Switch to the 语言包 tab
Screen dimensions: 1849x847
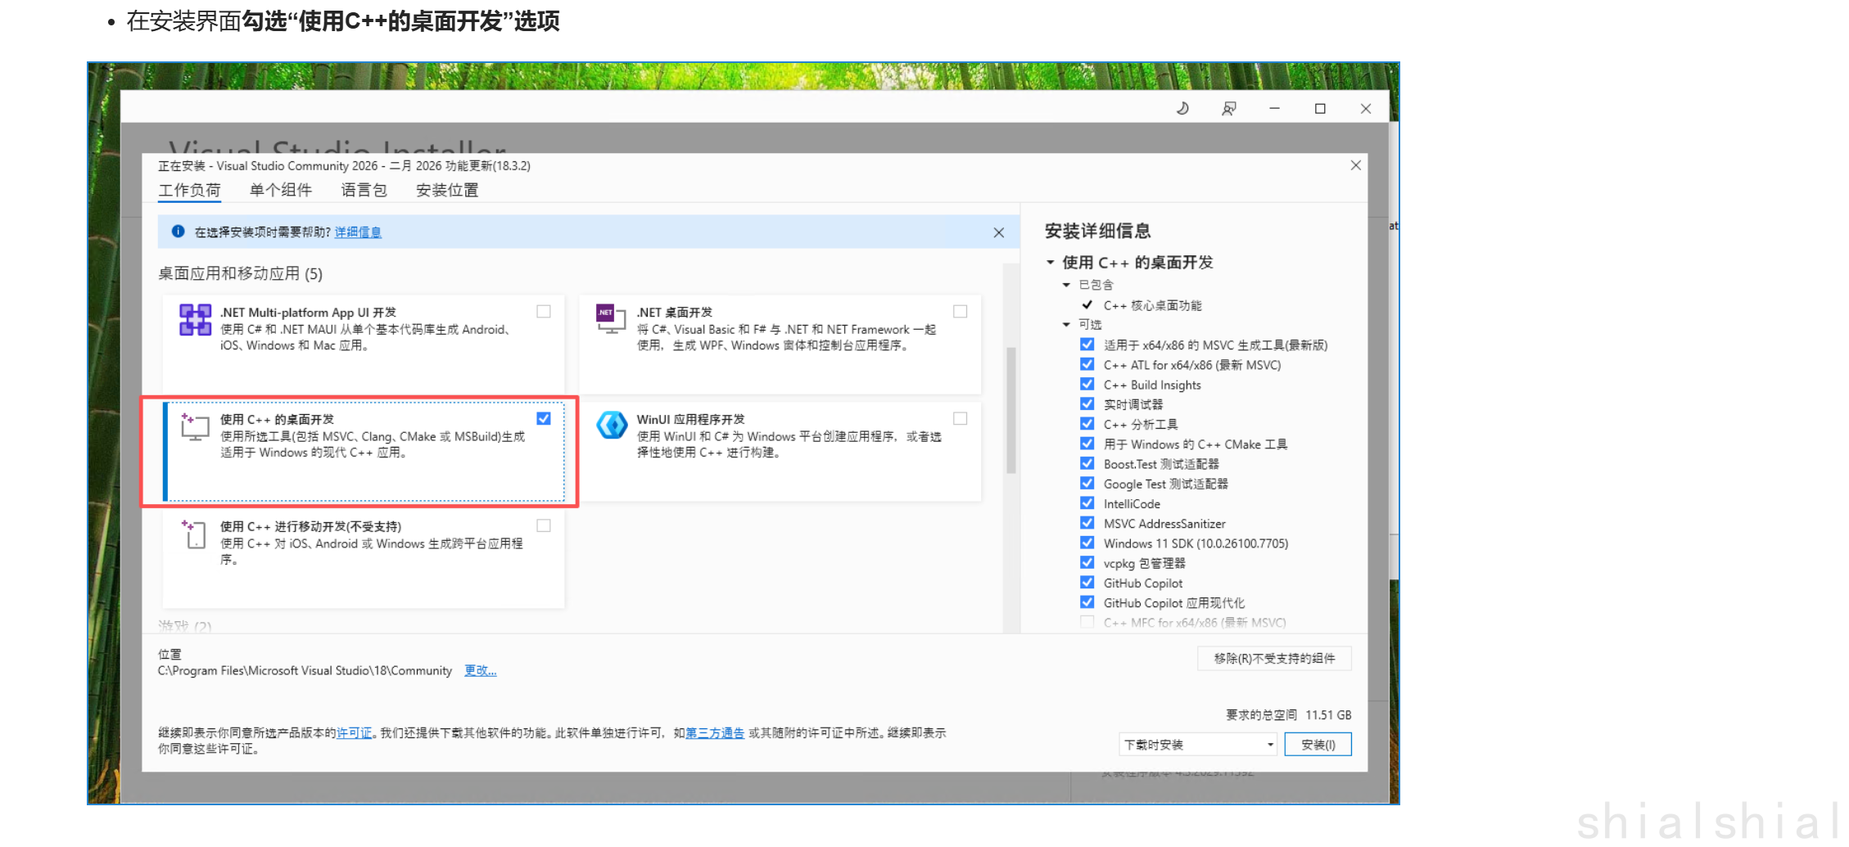(x=364, y=191)
